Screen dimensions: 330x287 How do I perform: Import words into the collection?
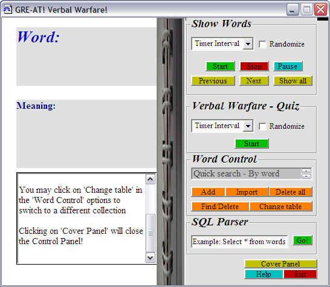click(x=247, y=192)
